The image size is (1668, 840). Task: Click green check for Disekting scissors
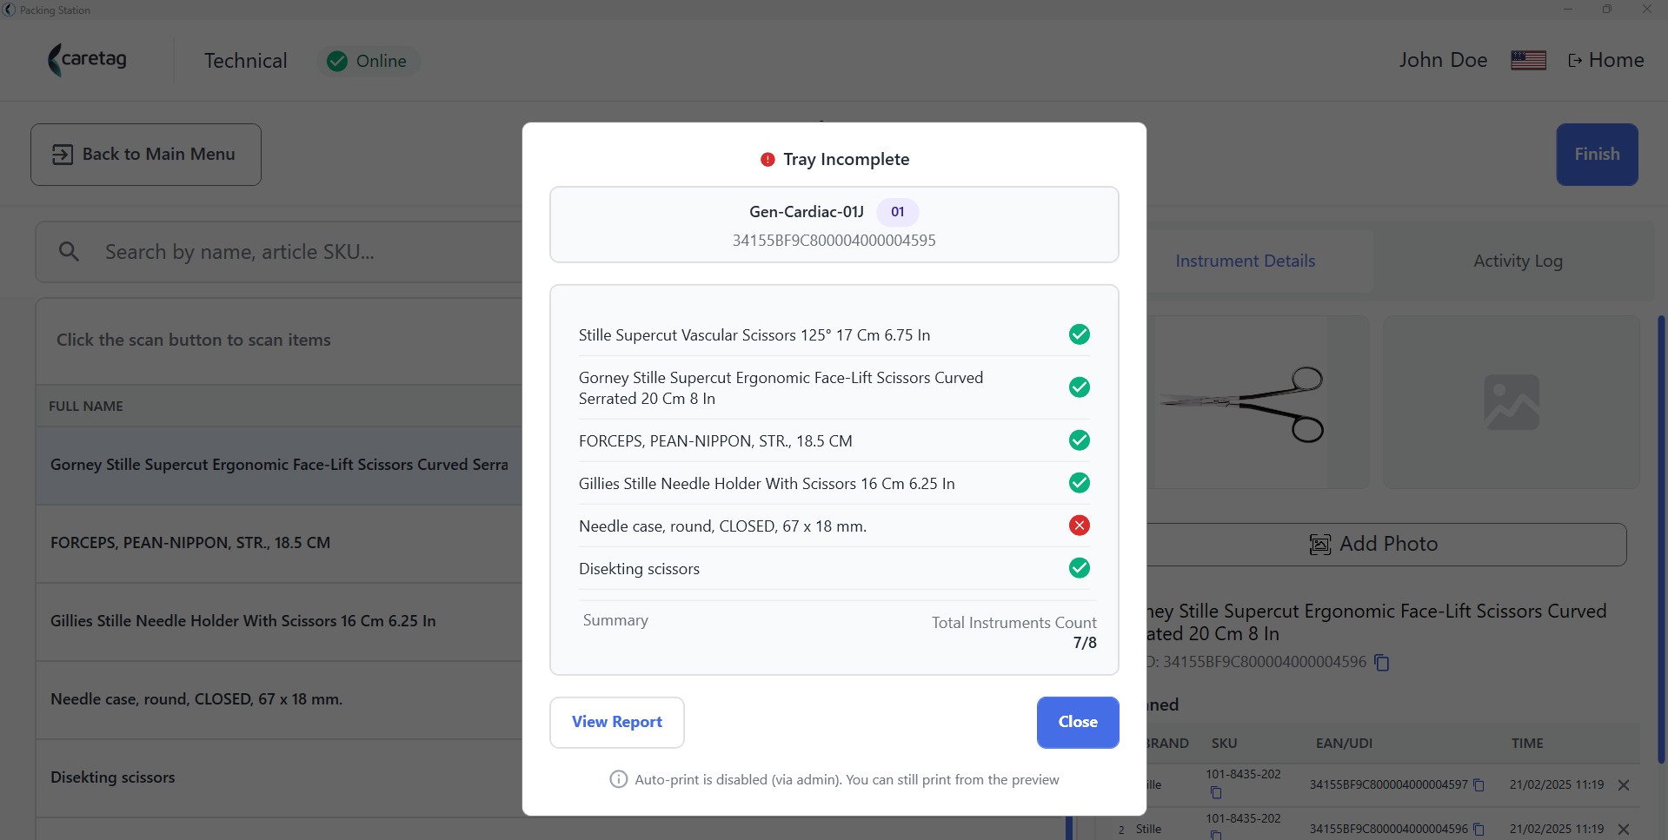point(1080,568)
